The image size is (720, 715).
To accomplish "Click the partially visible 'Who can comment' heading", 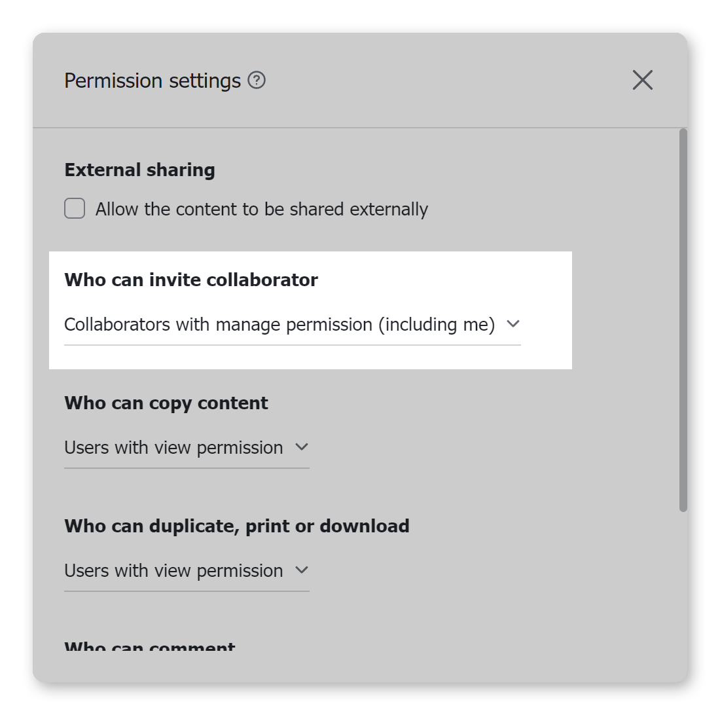I will coord(150,648).
